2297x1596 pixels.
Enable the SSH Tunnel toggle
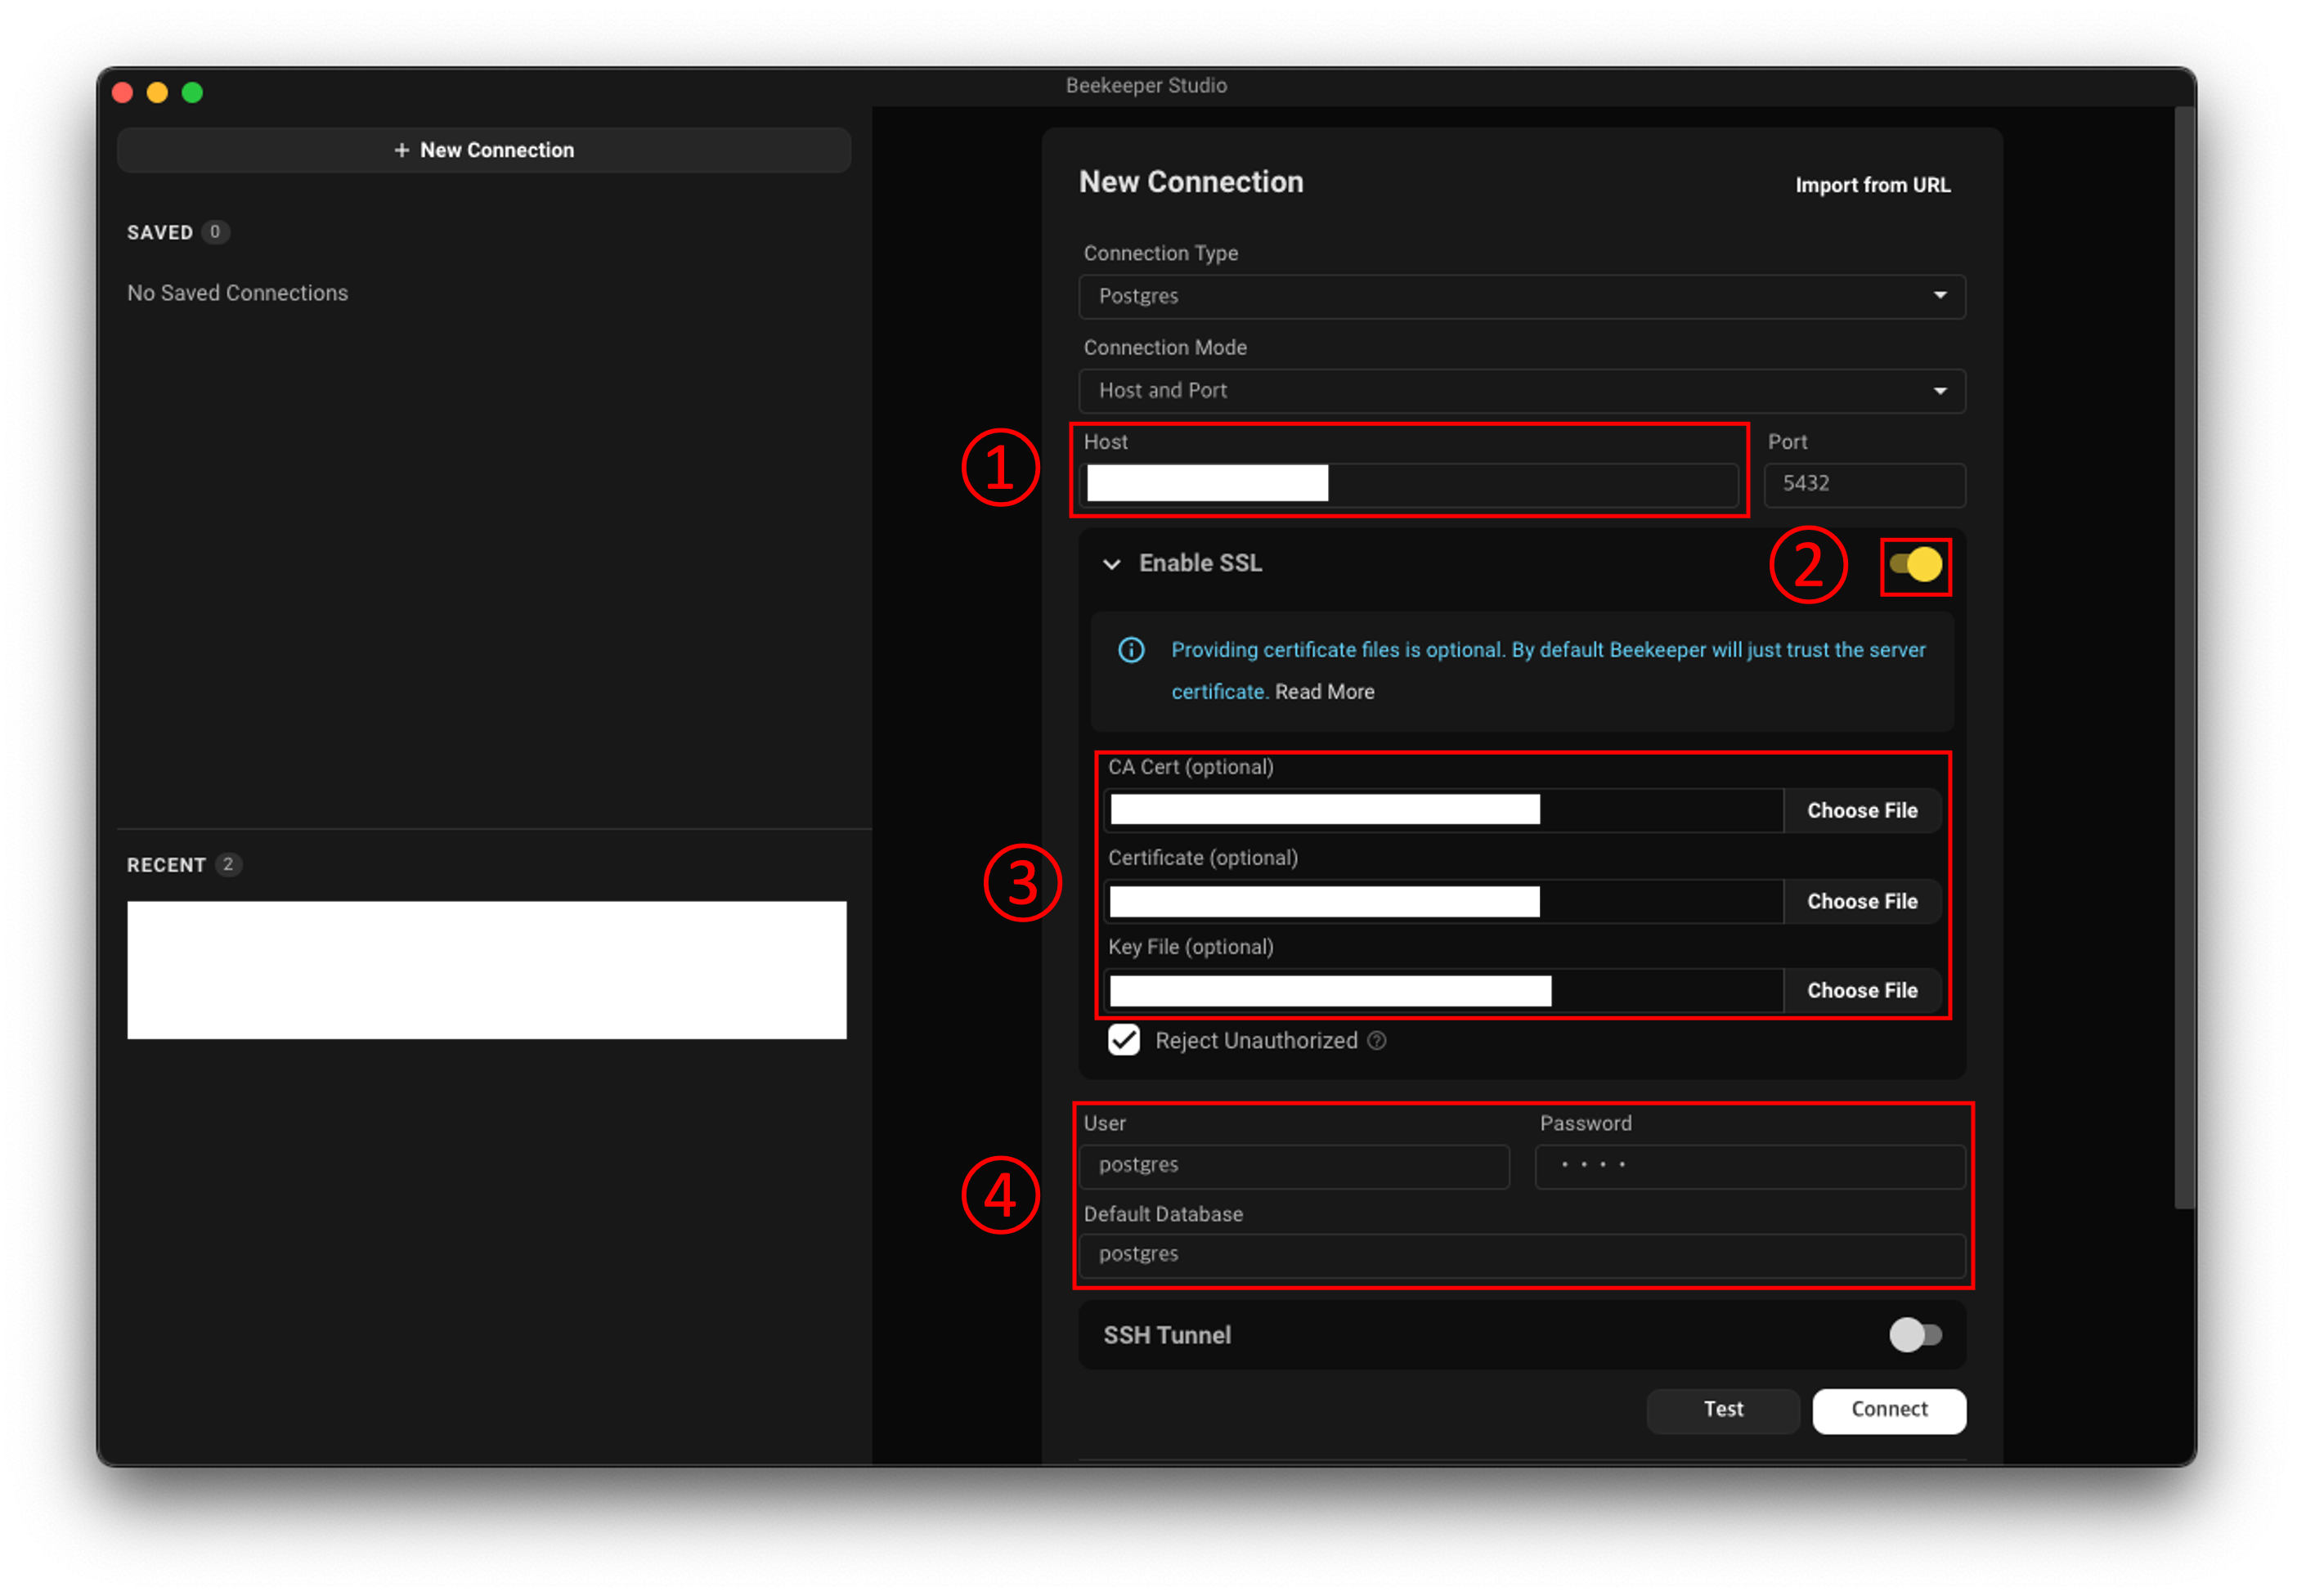tap(1915, 1334)
